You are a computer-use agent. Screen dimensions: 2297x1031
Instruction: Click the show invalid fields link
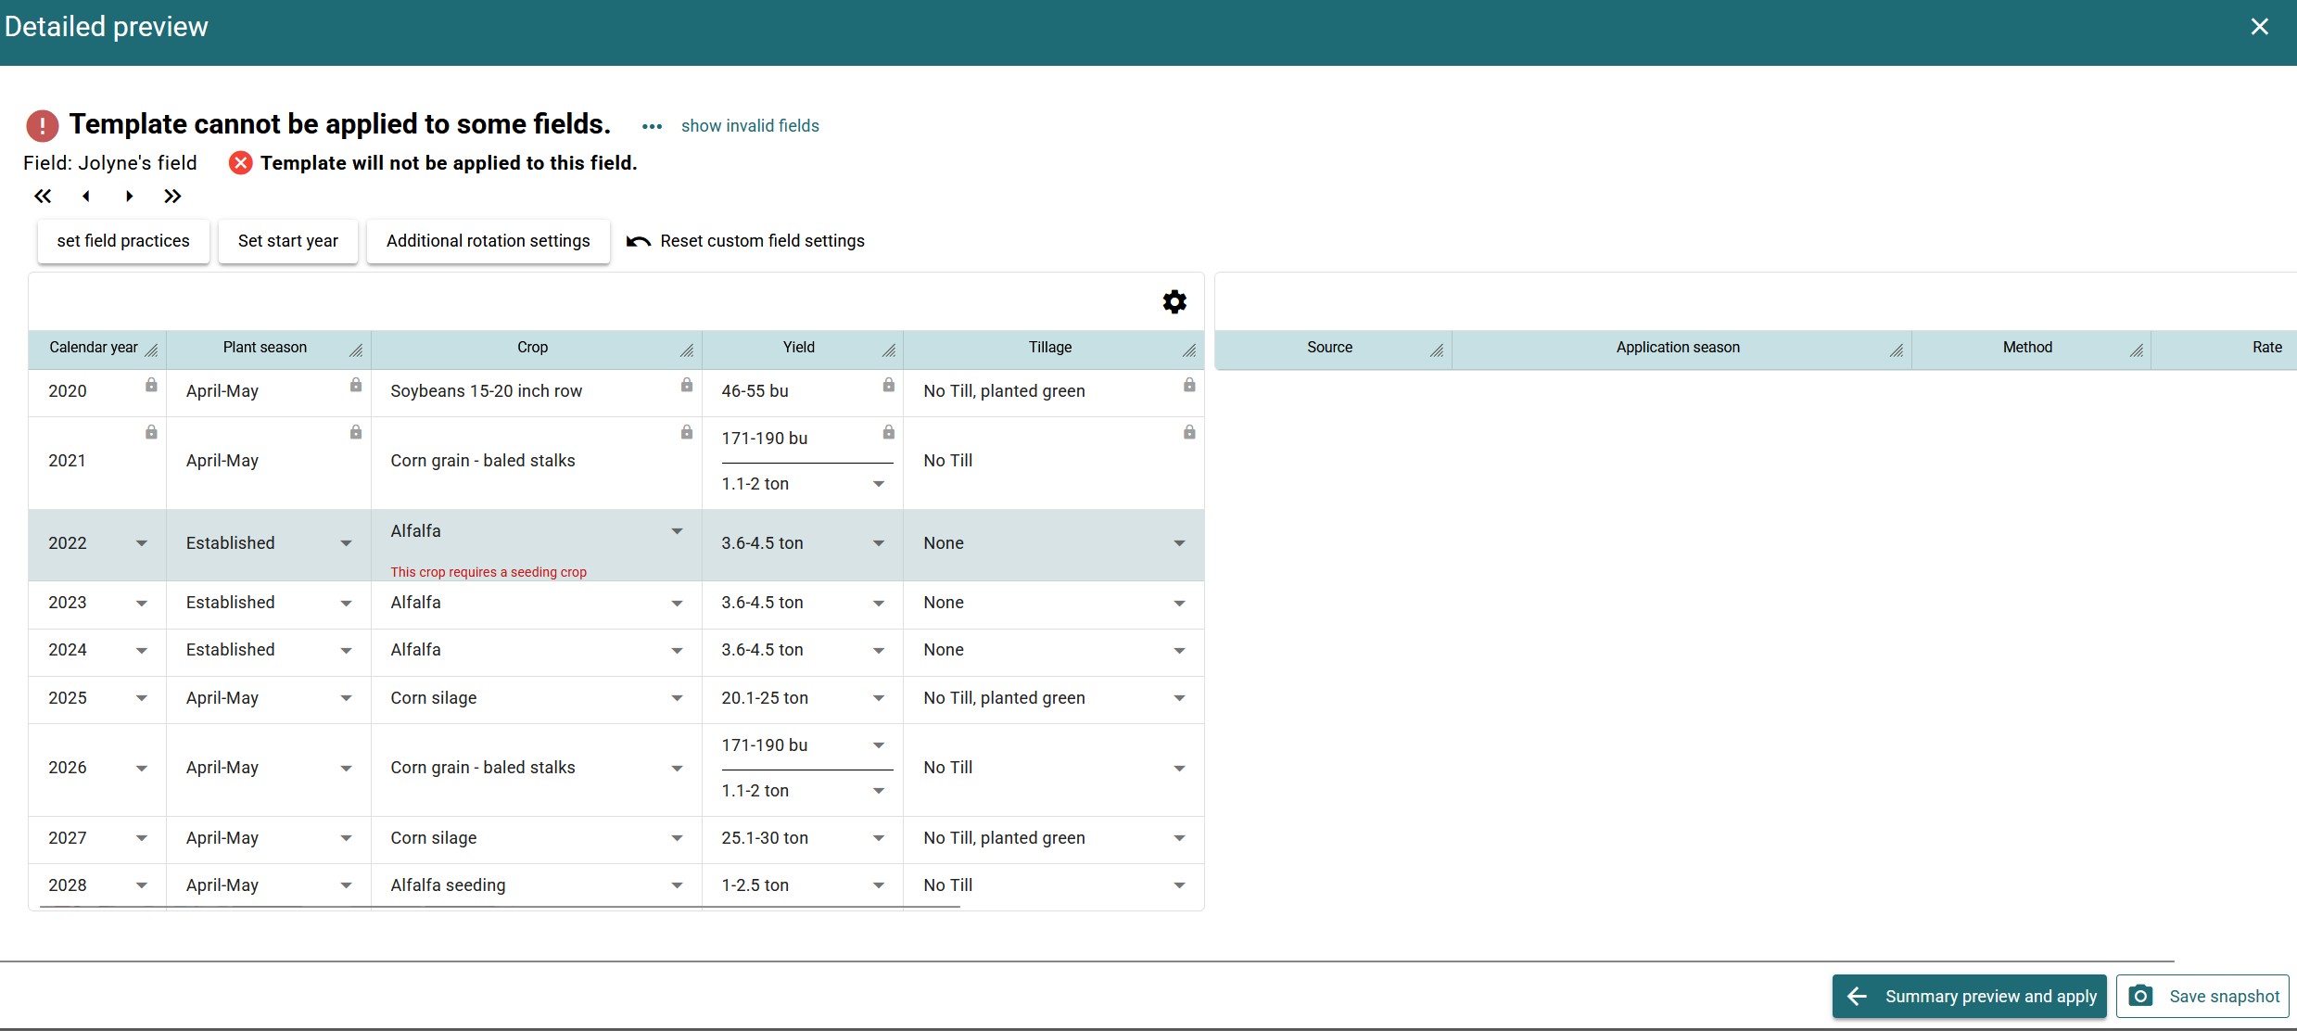pos(750,126)
